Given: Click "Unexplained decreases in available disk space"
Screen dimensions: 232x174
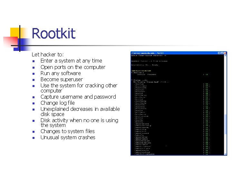Looking at the screenshot, I should pyautogui.click(x=80, y=111).
